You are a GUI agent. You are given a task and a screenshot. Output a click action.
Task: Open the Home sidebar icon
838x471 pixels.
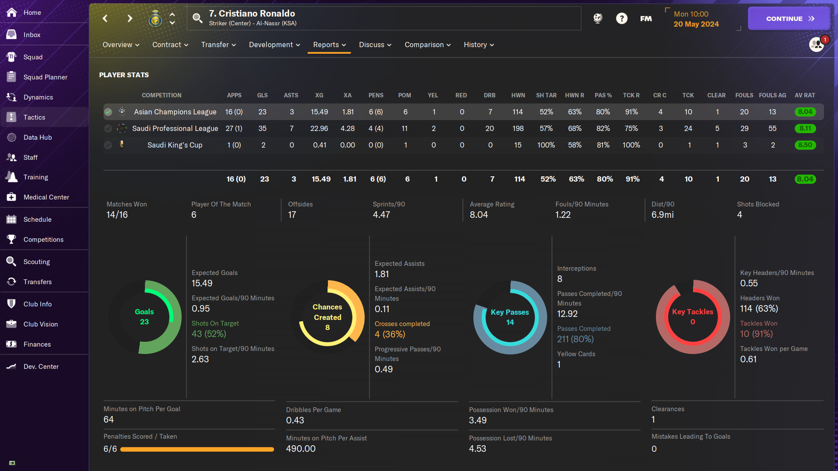pyautogui.click(x=12, y=12)
